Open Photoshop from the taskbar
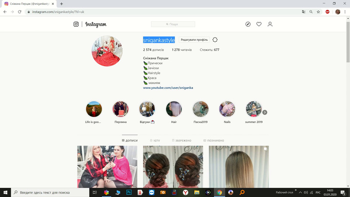This screenshot has width=350, height=197. (129, 192)
